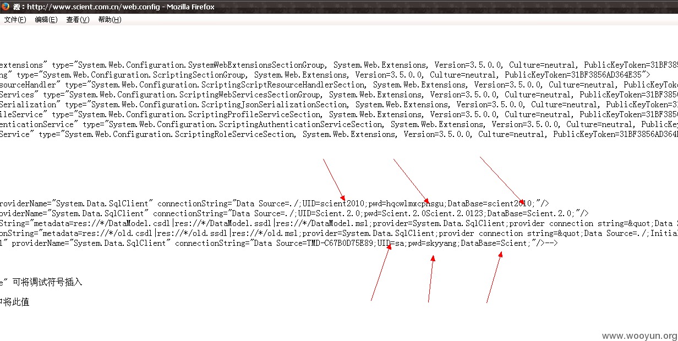The image size is (678, 341).
Task: Click the ScriptingWebServicesSectionGroup line
Action: (339, 95)
